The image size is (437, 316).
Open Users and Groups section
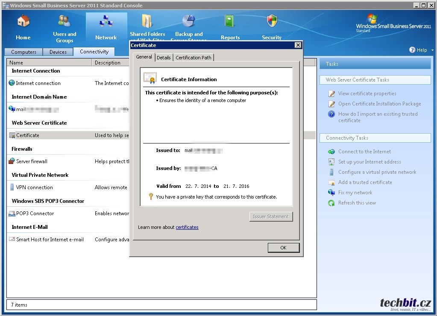coord(65,28)
